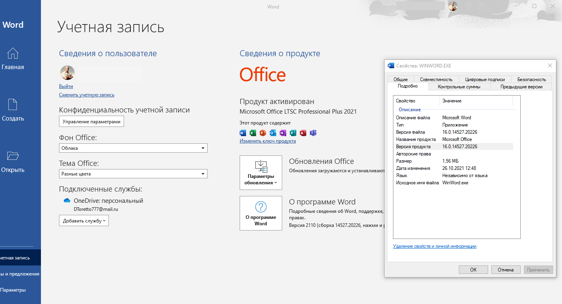The image size is (562, 304).
Task: Click the frown feedback icon in the title bar
Action: tap(482, 6)
